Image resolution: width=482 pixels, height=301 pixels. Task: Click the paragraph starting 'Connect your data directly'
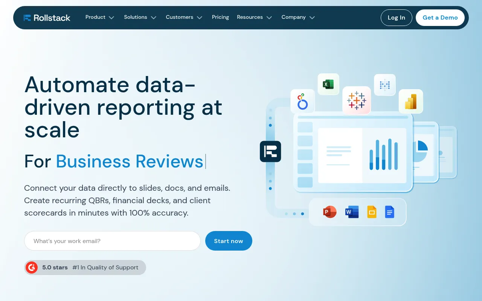[x=127, y=201]
